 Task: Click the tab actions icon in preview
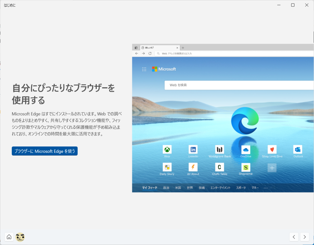click(x=136, y=48)
